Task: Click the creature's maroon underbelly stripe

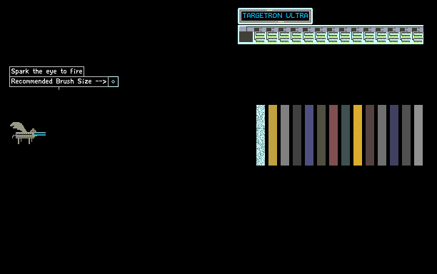Action: point(24,137)
